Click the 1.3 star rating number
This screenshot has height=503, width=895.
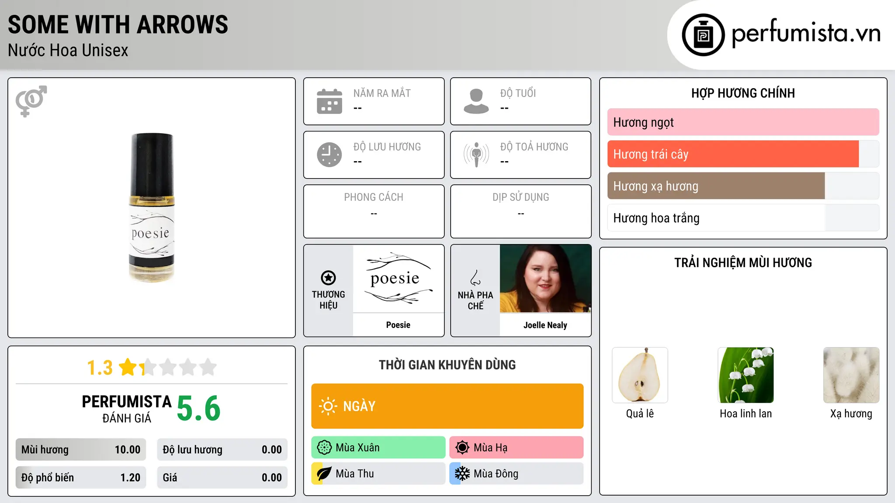(100, 368)
